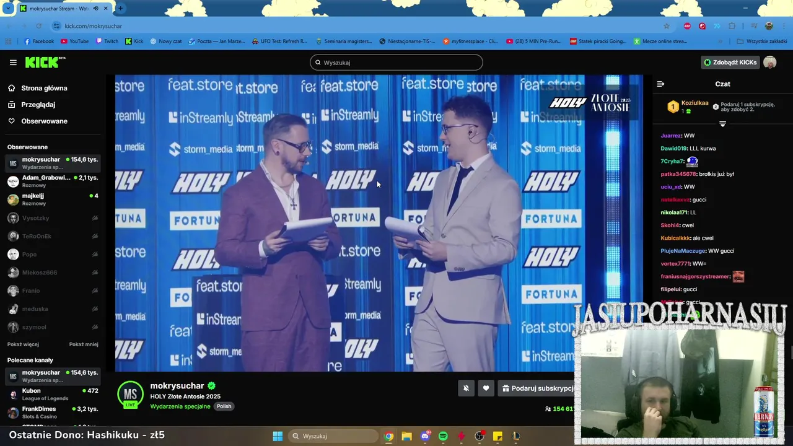Screen dimensions: 793x446
Task: Click chat username franiusnajgorszystreamer
Action: coord(695,276)
